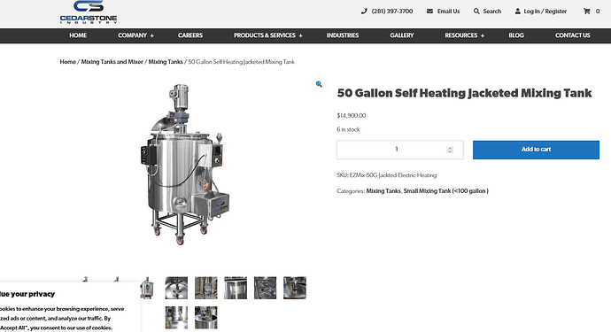This screenshot has height=332, width=611.
Task: Click the SKU text EZMix-50G-Jackted-Electric-Heating
Action: click(393, 175)
